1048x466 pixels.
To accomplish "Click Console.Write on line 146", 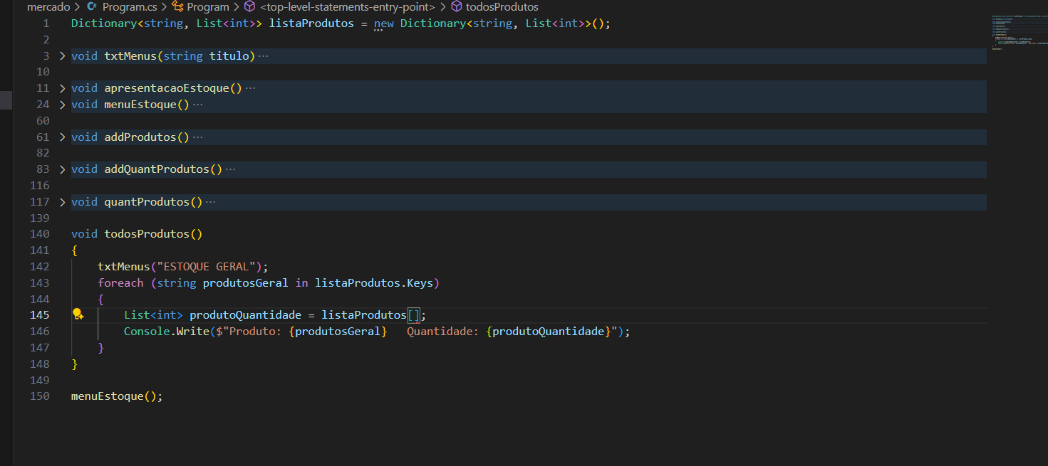I will (167, 332).
